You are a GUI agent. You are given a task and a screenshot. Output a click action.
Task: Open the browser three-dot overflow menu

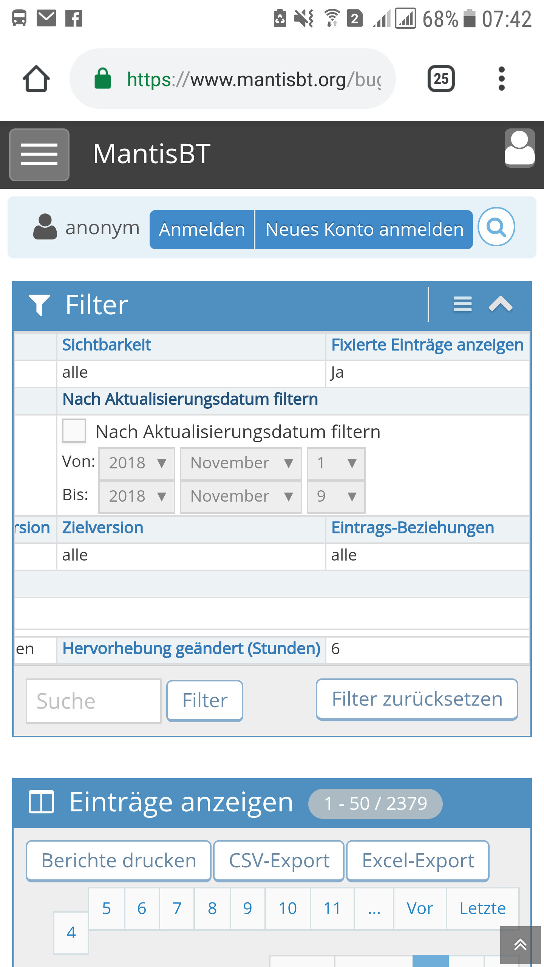point(501,79)
